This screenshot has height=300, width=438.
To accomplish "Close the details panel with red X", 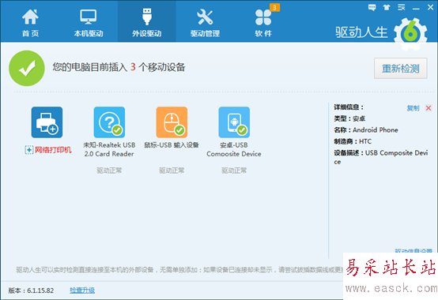I will (x=429, y=108).
